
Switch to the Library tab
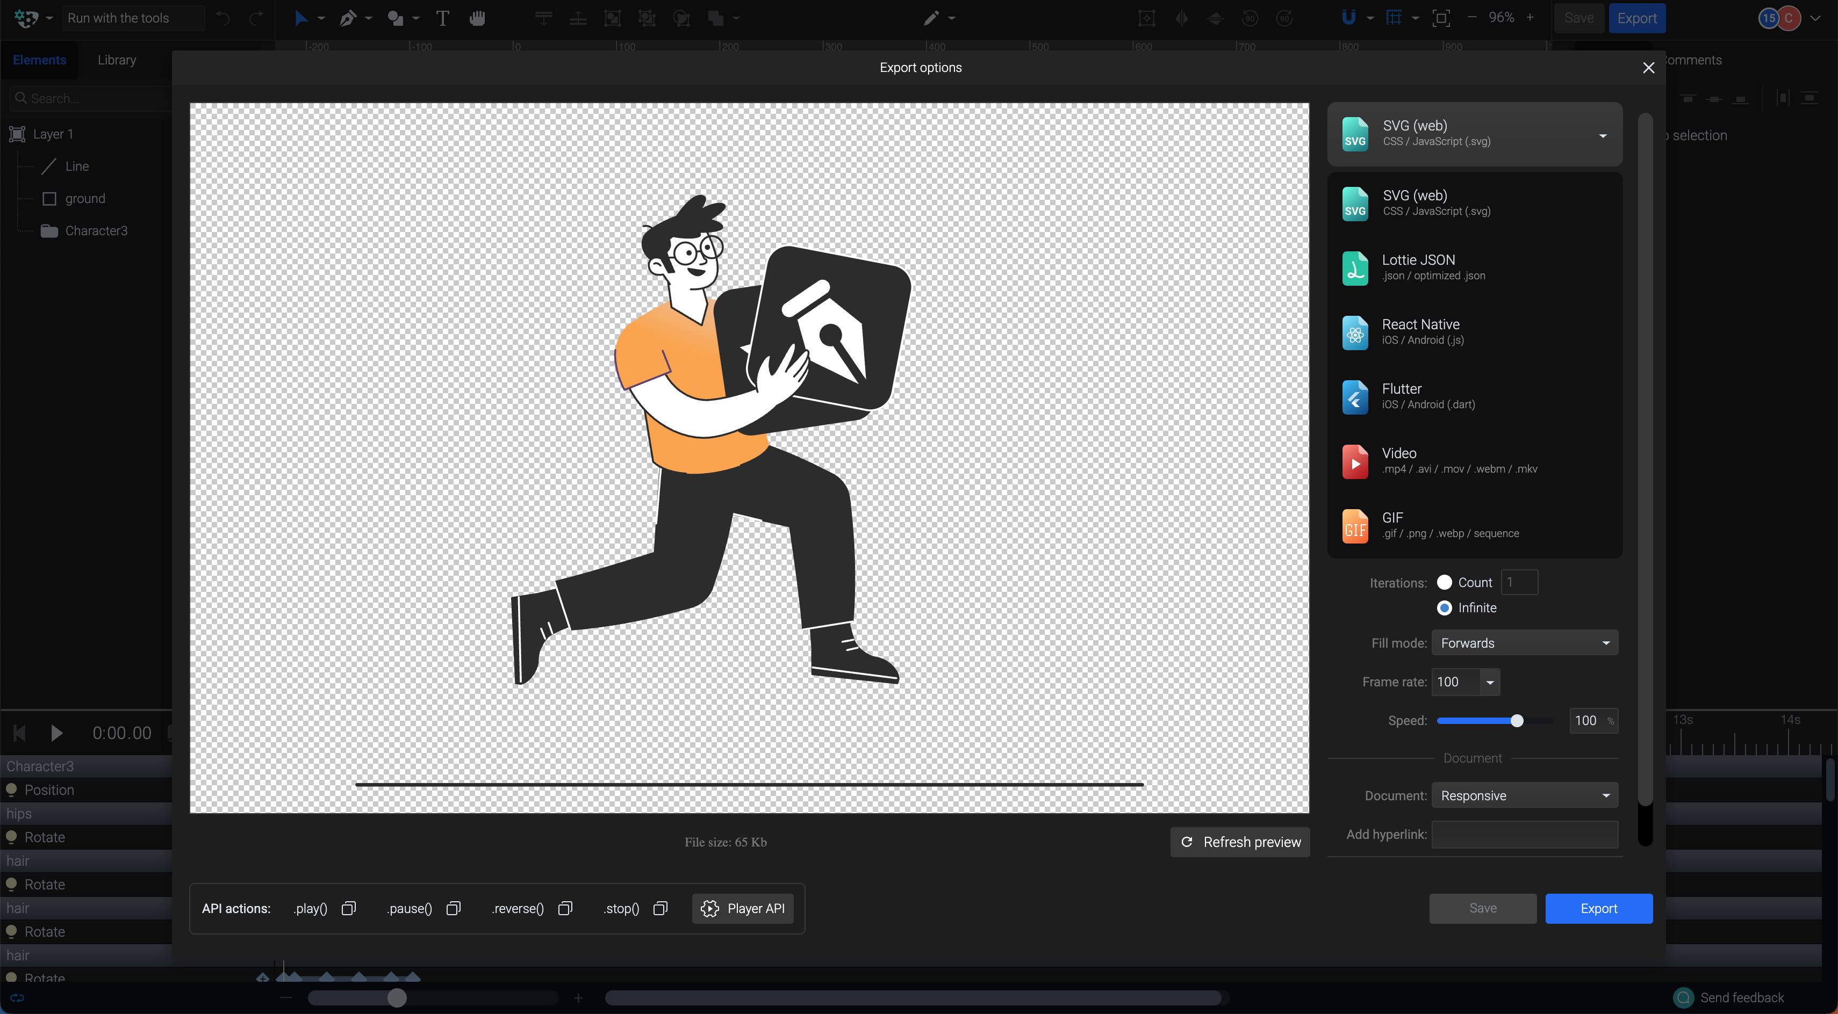[x=116, y=60]
